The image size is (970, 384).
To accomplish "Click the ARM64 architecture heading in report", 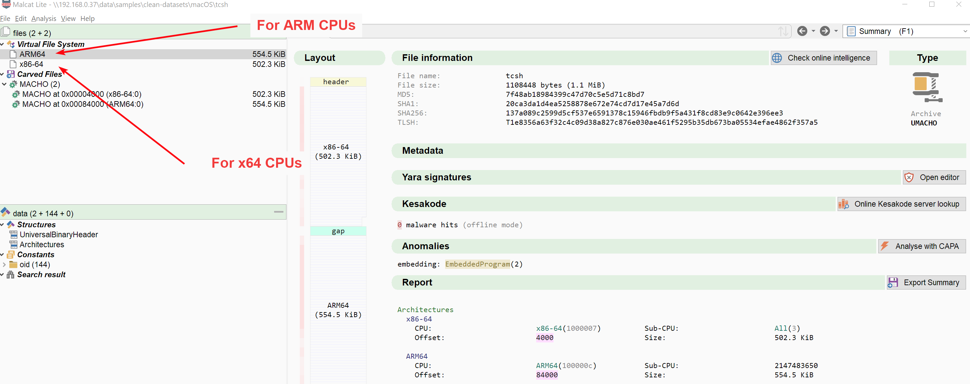I will click(416, 356).
